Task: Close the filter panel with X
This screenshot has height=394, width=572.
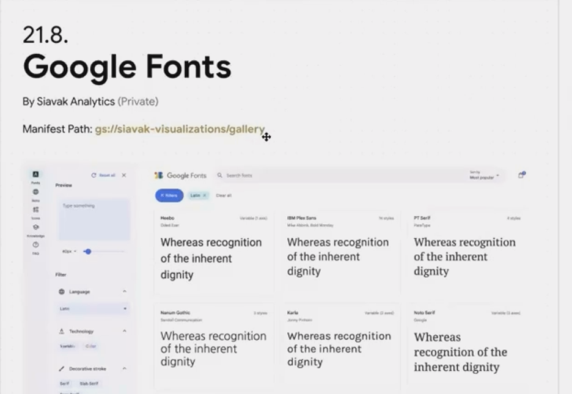Action: (x=124, y=175)
